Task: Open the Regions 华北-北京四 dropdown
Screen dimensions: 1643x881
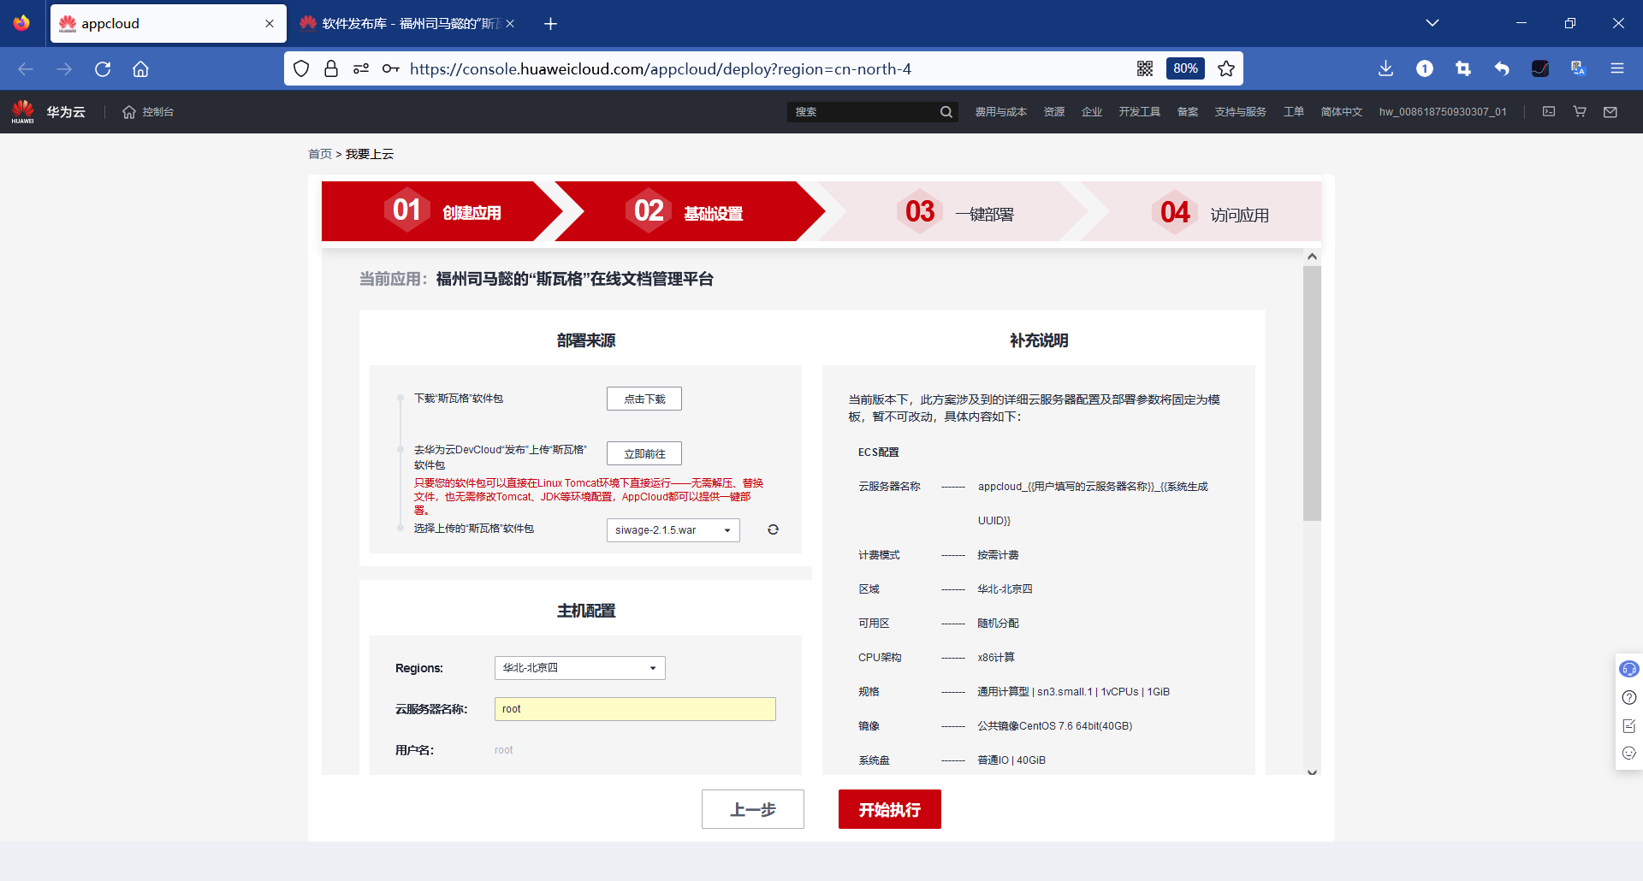Action: [579, 668]
